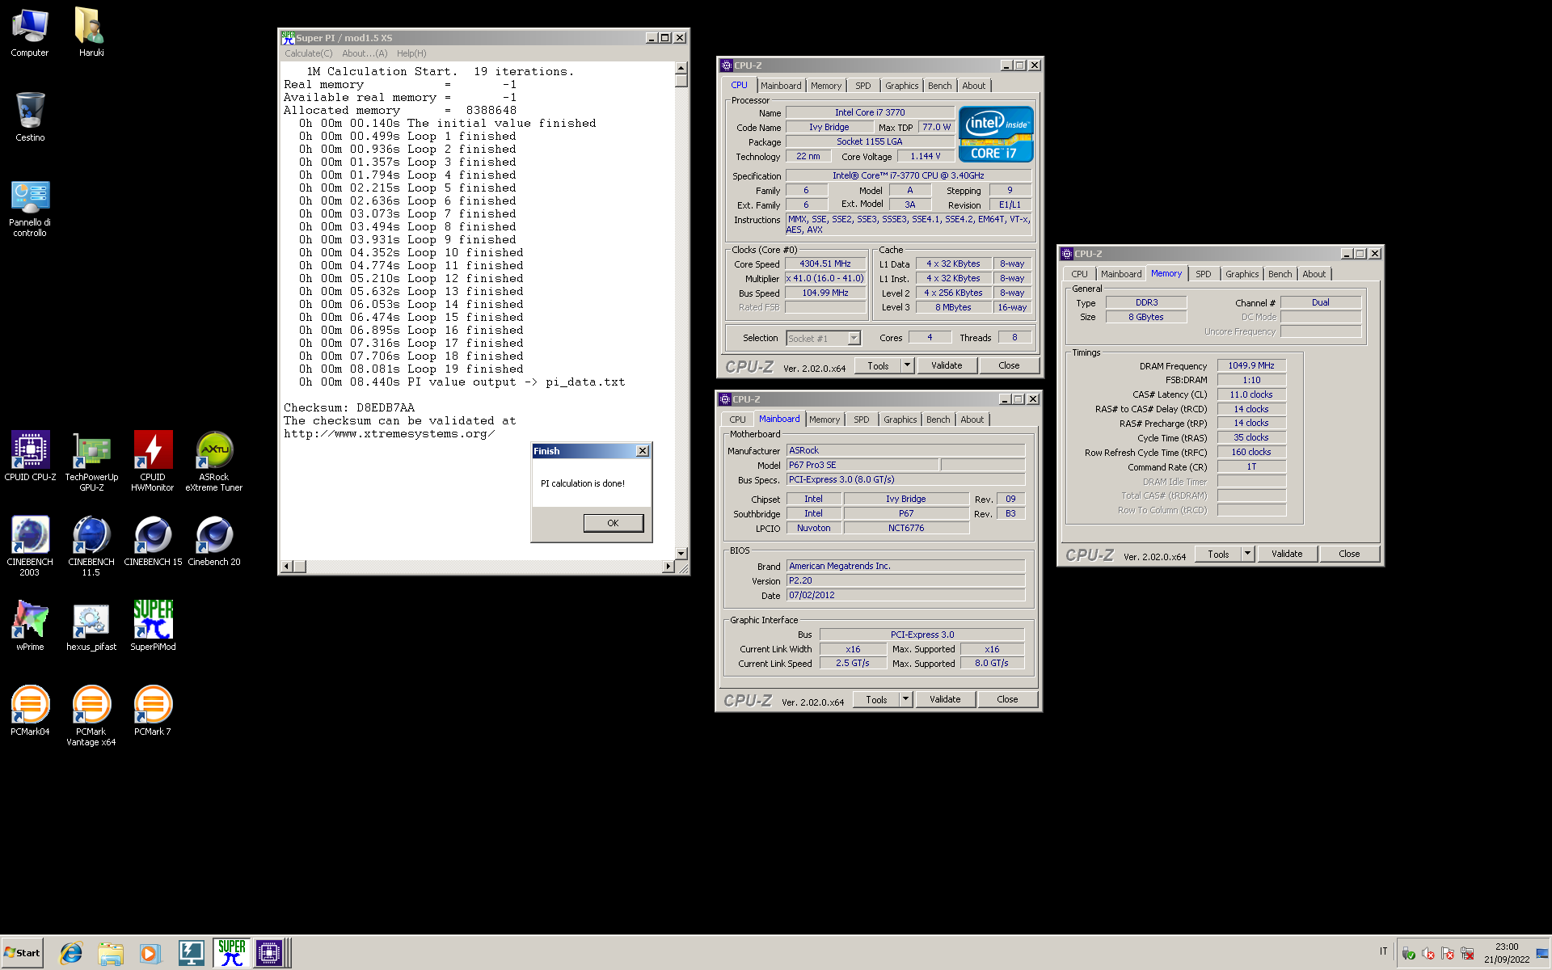1552x970 pixels.
Task: Launch hexus_pifast desktop shortcut
Action: coord(91,626)
